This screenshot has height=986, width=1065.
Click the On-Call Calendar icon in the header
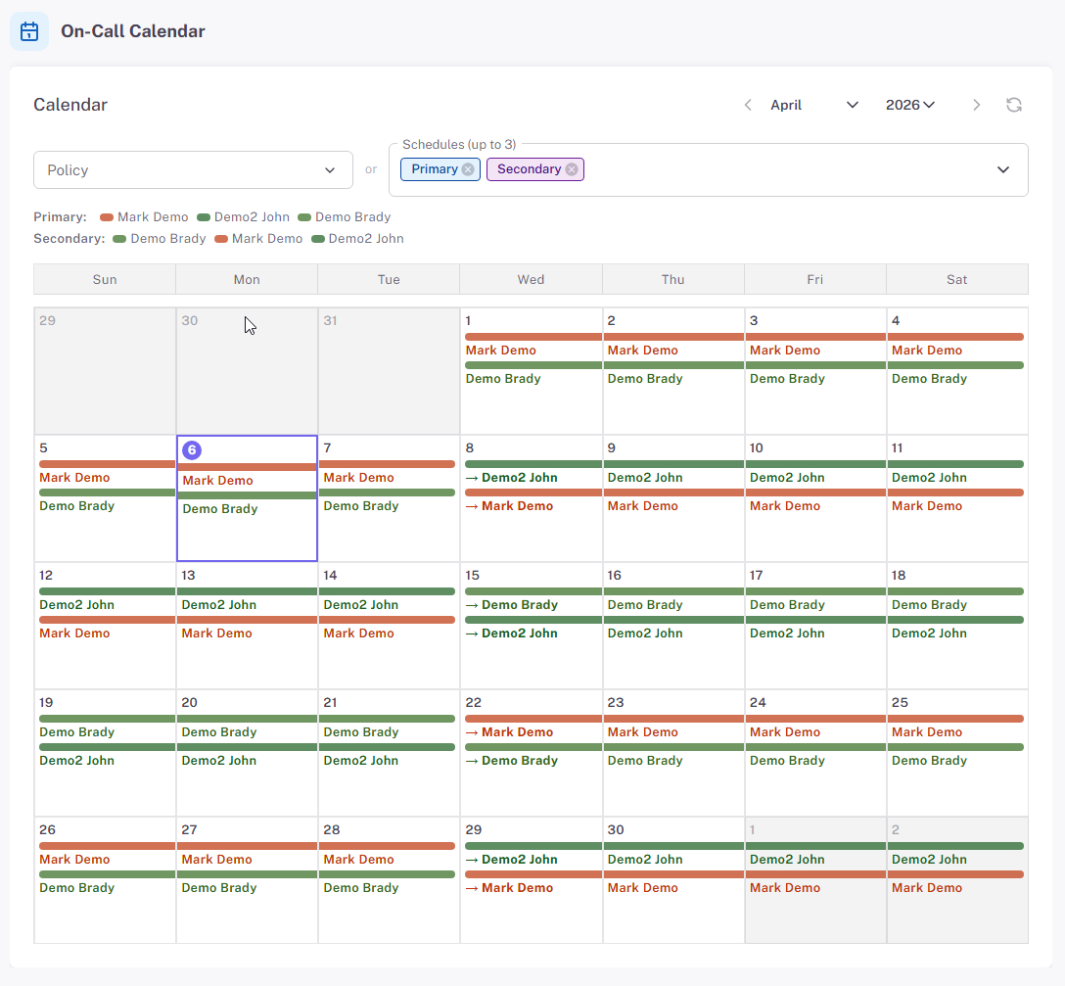tap(28, 30)
